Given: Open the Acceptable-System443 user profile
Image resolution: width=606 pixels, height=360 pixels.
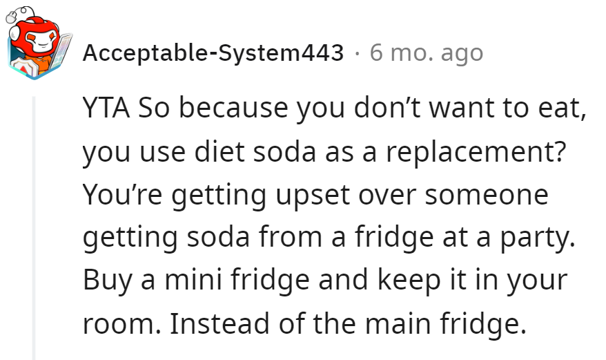Looking at the screenshot, I should 213,53.
